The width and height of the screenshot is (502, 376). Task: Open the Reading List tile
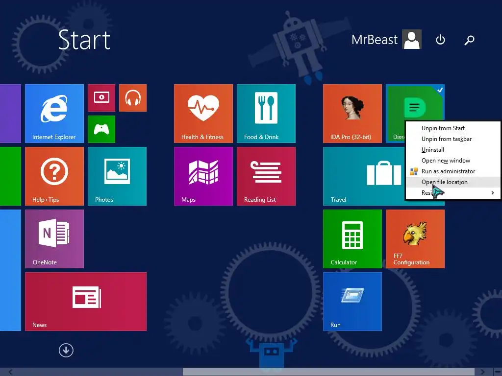(x=266, y=176)
